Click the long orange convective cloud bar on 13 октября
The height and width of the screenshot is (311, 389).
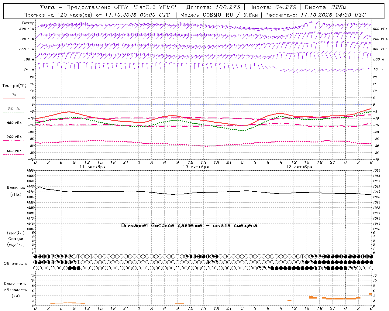point(341,299)
